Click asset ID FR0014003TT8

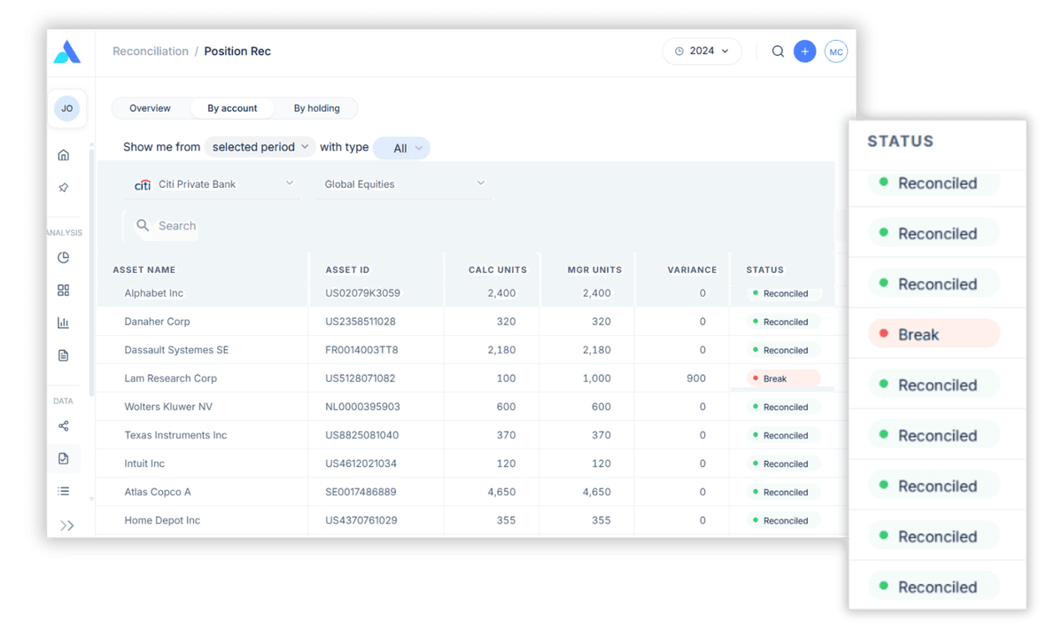pos(361,350)
